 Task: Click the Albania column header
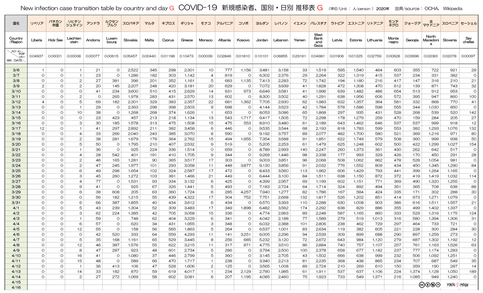(x=224, y=40)
